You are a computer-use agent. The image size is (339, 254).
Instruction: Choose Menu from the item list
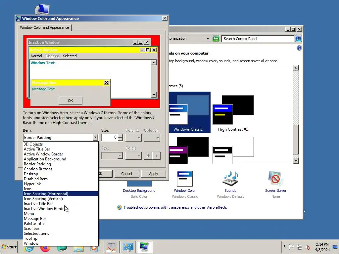[61, 214]
